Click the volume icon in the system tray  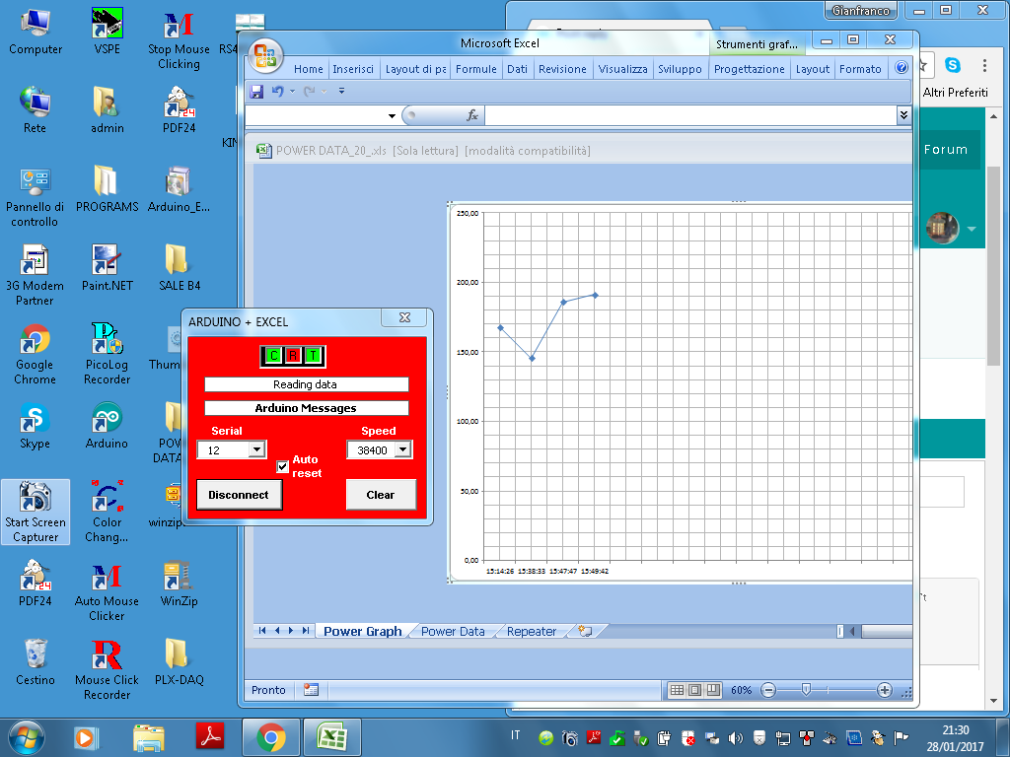734,736
